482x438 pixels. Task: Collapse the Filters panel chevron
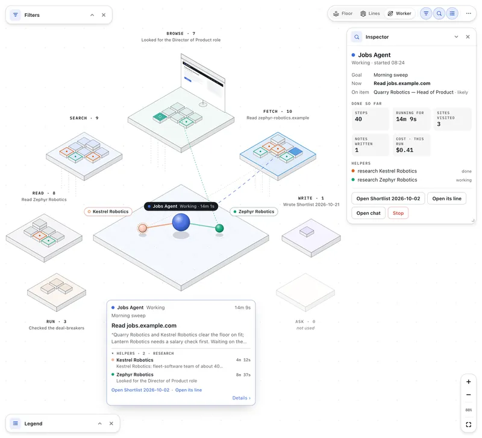[92, 14]
